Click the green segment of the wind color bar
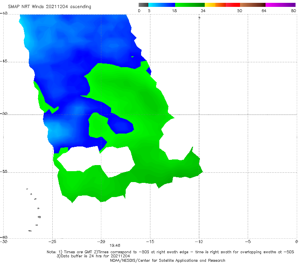Screen dimensions: 300x263 pos(190,5)
